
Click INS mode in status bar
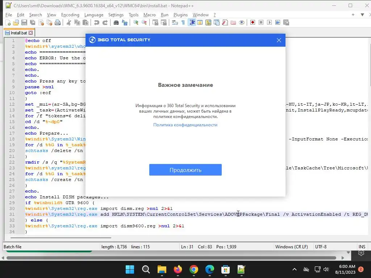click(x=362, y=247)
